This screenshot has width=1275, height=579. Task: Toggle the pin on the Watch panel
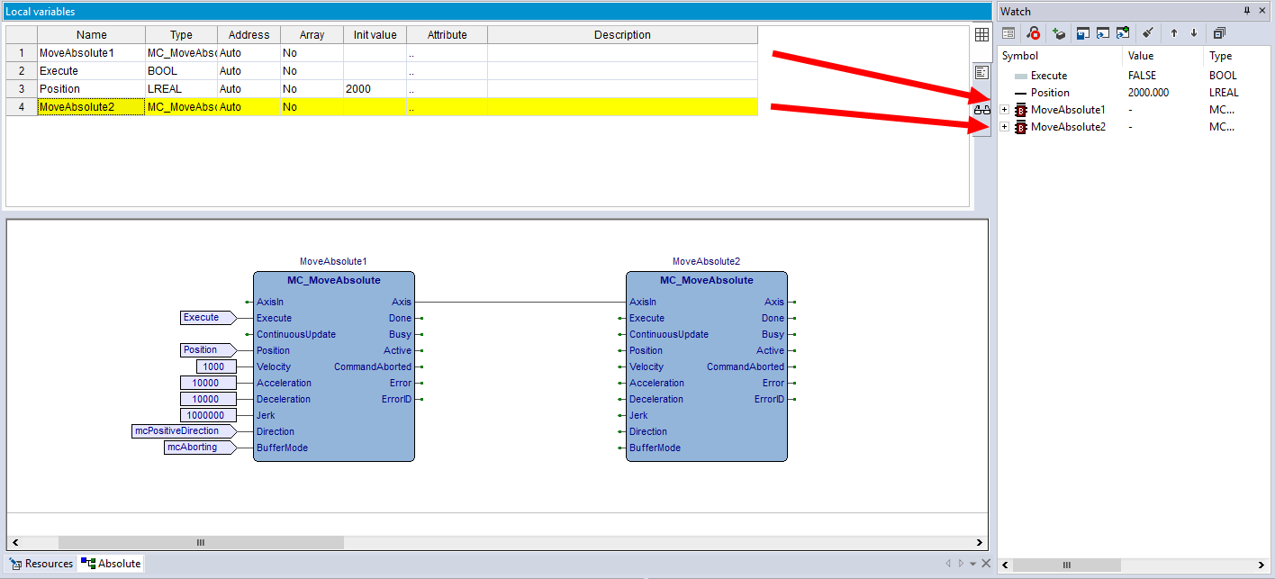point(1247,11)
